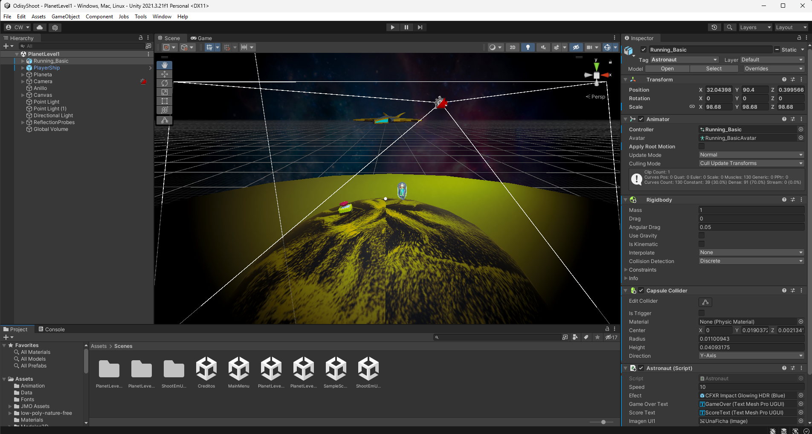This screenshot has height=434, width=812.
Task: Click the model Open button
Action: coord(667,69)
